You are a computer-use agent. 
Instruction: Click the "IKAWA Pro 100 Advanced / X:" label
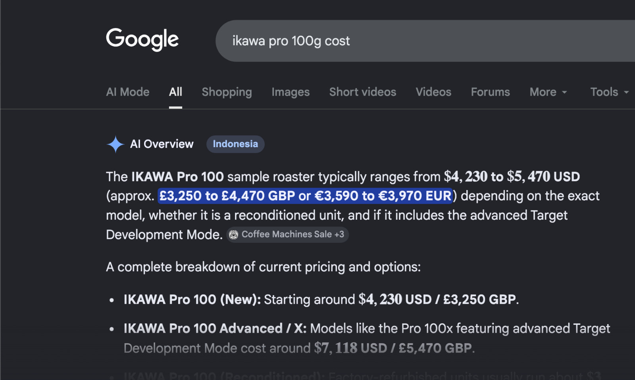[215, 328]
